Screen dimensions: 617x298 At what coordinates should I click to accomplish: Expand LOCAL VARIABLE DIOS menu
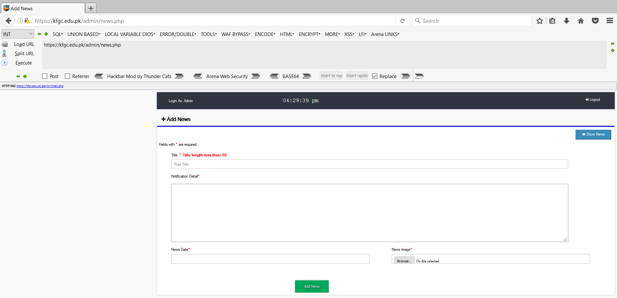tap(130, 34)
